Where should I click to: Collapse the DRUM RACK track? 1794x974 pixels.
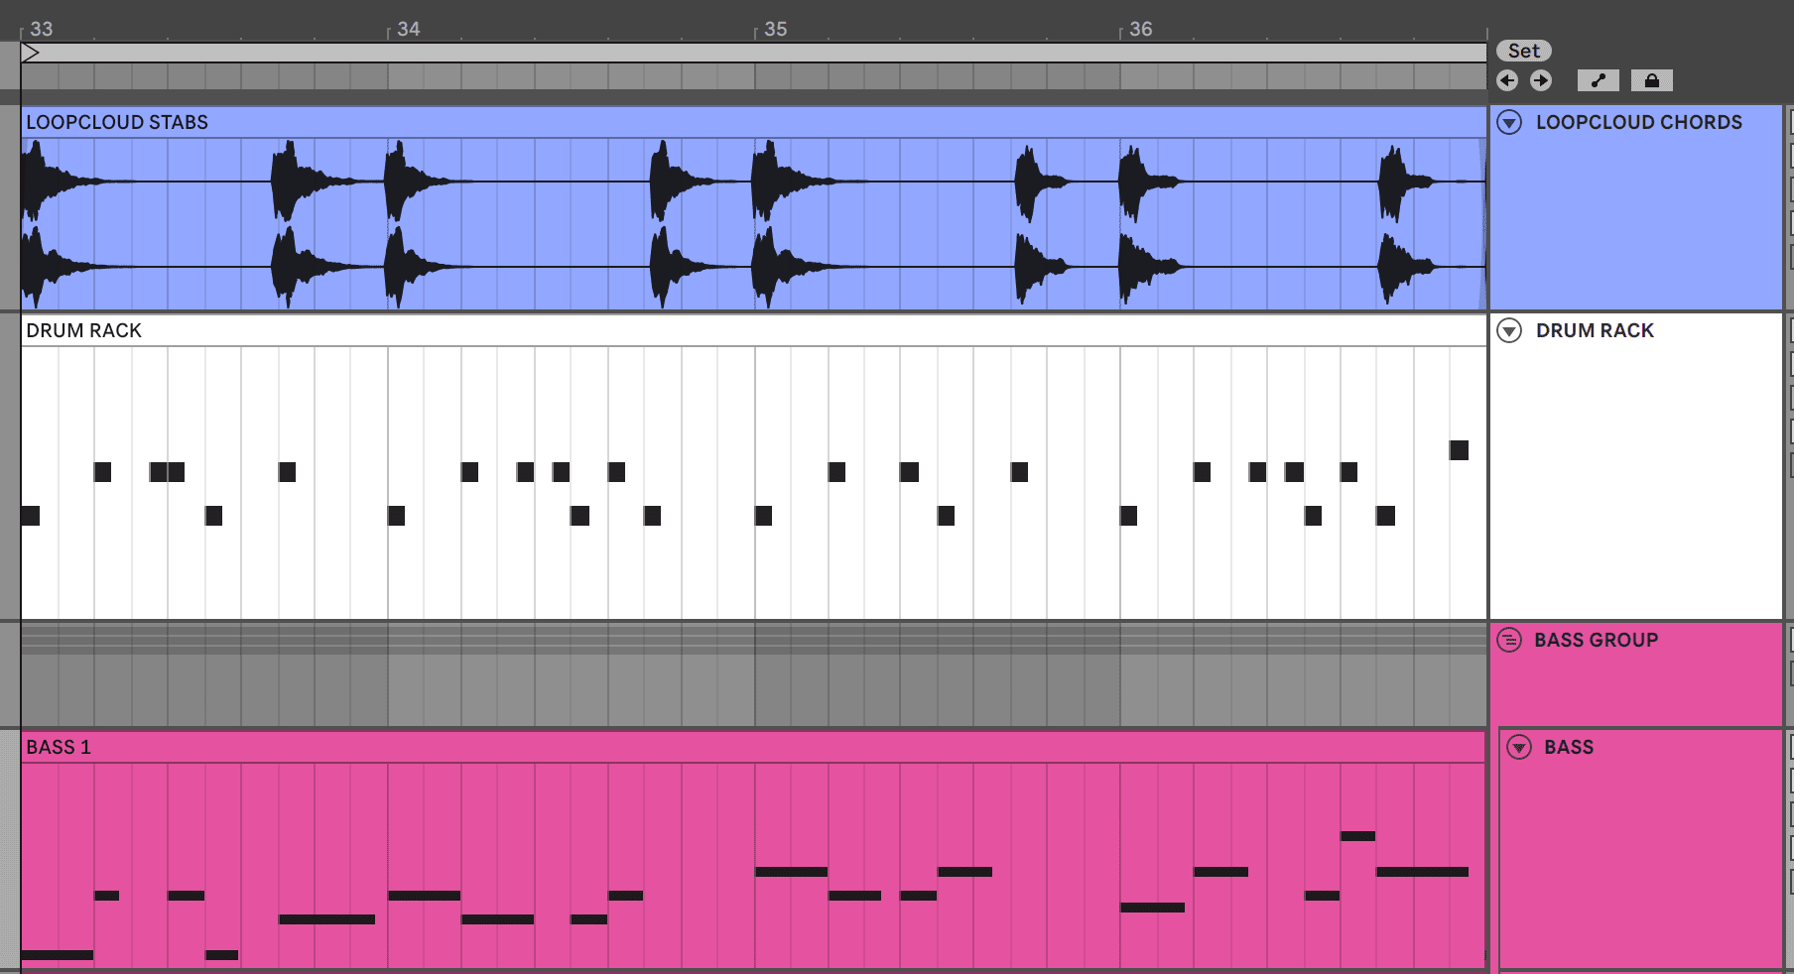(1509, 330)
